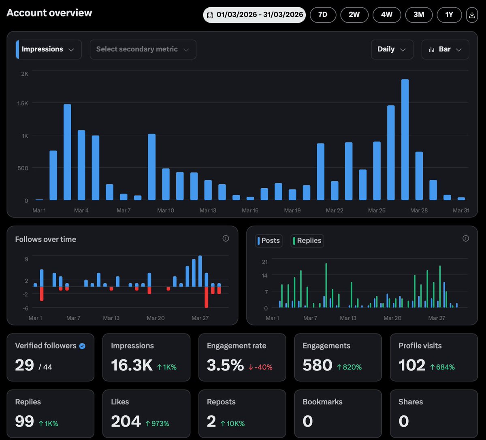The width and height of the screenshot is (486, 440).
Task: Open the Daily interval dropdown
Action: (392, 49)
